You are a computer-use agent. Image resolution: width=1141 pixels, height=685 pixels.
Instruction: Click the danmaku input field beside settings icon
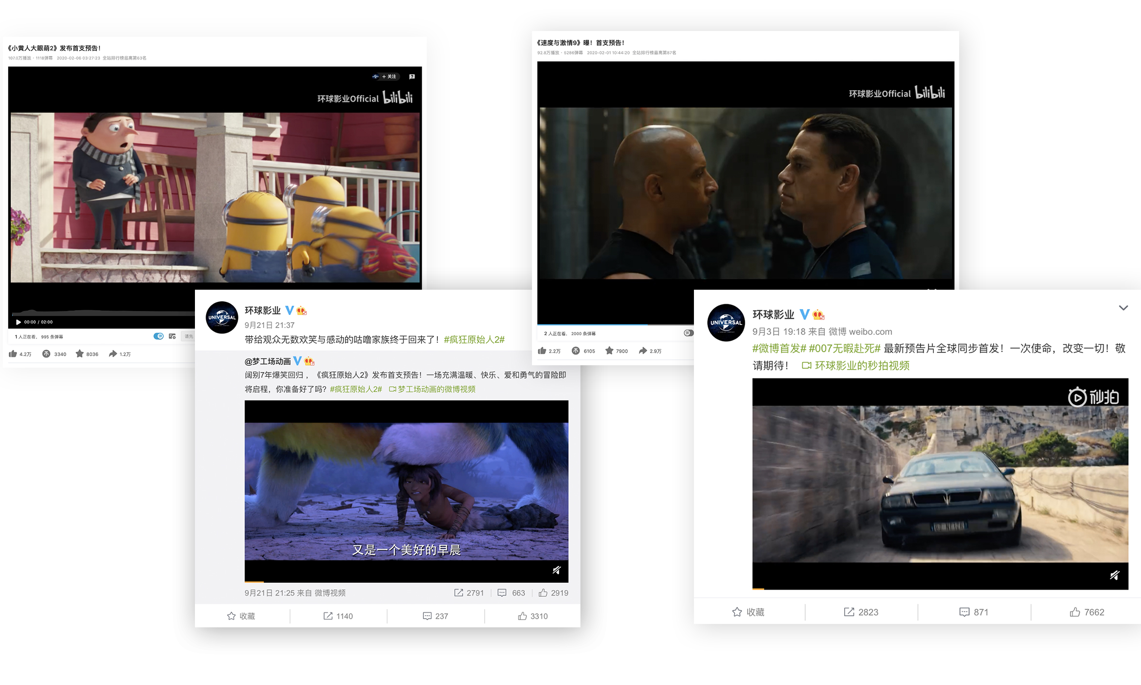[189, 336]
